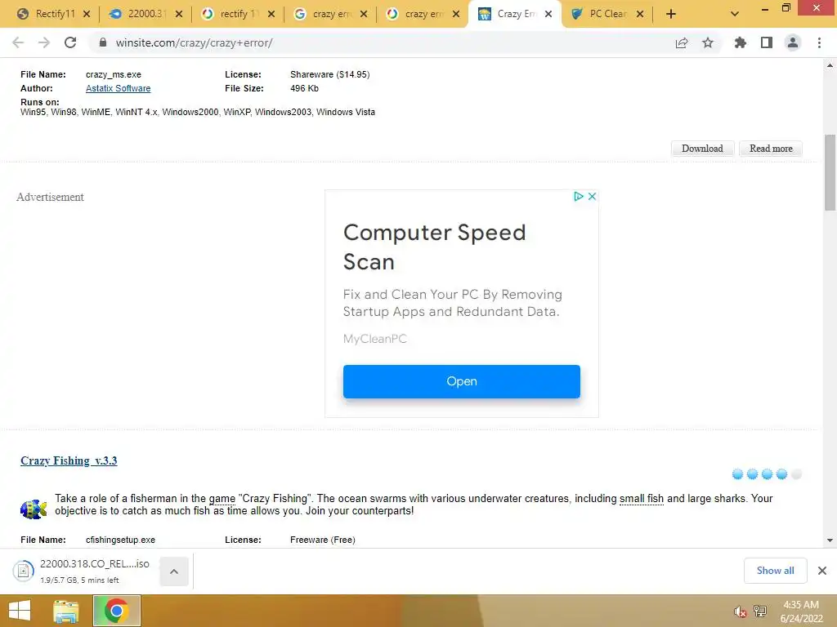
Task: Switch to the fifth crazy err tab
Action: click(x=418, y=15)
